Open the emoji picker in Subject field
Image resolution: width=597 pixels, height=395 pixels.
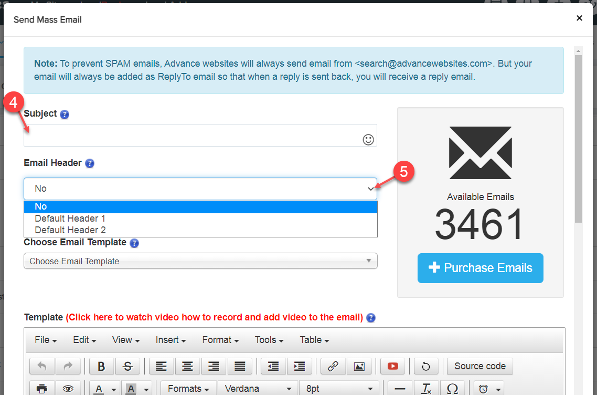point(368,139)
